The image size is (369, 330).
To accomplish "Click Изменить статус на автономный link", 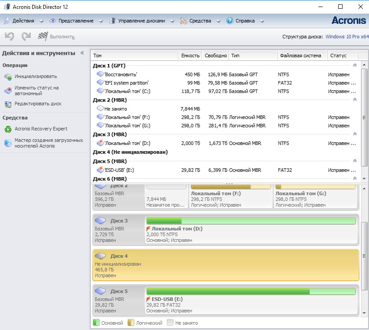I will [37, 91].
